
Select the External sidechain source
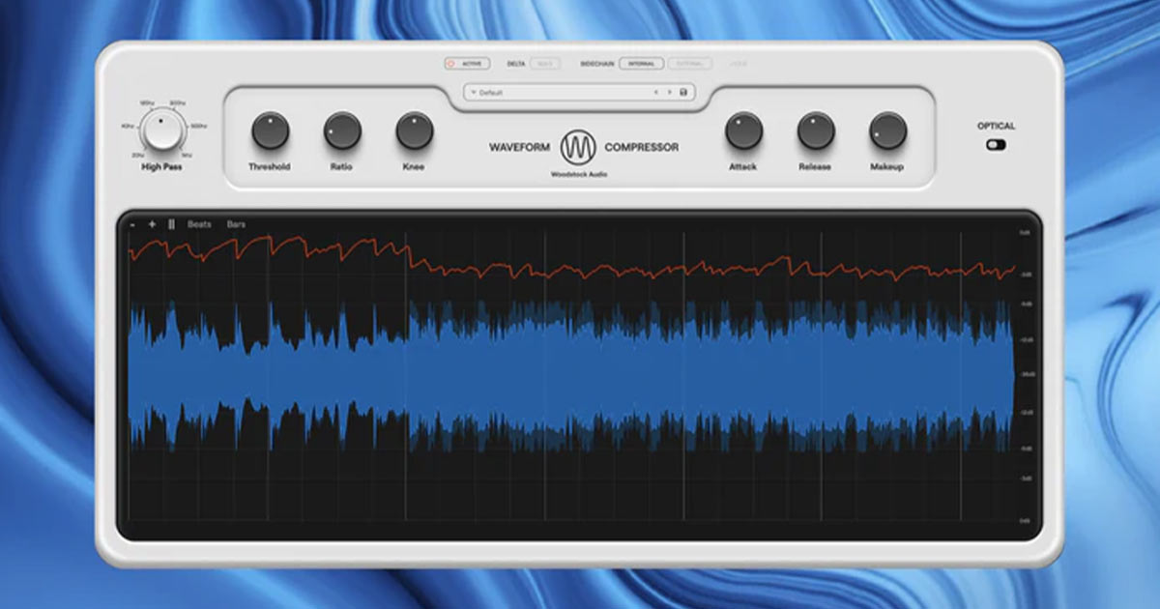pos(689,63)
